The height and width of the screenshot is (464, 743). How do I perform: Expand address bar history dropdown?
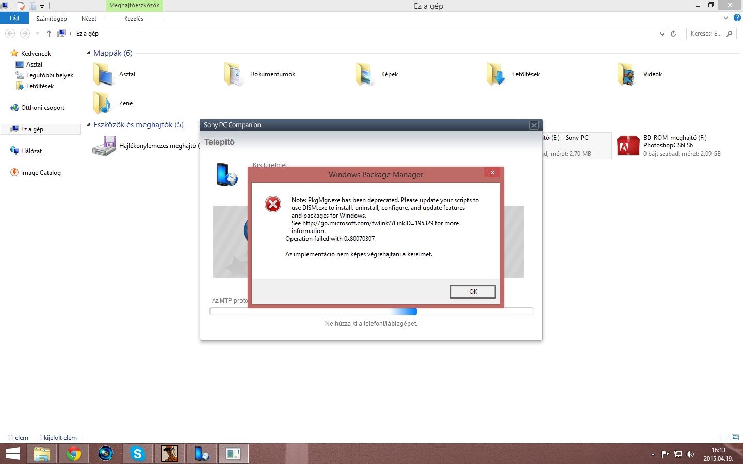click(662, 34)
